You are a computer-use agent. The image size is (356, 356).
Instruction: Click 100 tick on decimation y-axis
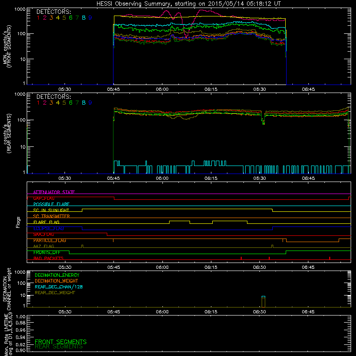(21, 283)
